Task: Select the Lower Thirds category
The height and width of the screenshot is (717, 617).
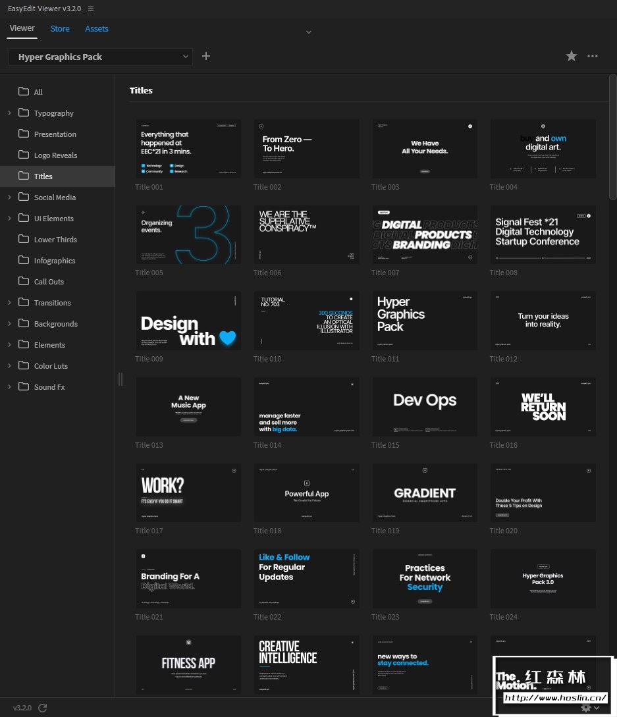Action: [x=57, y=239]
